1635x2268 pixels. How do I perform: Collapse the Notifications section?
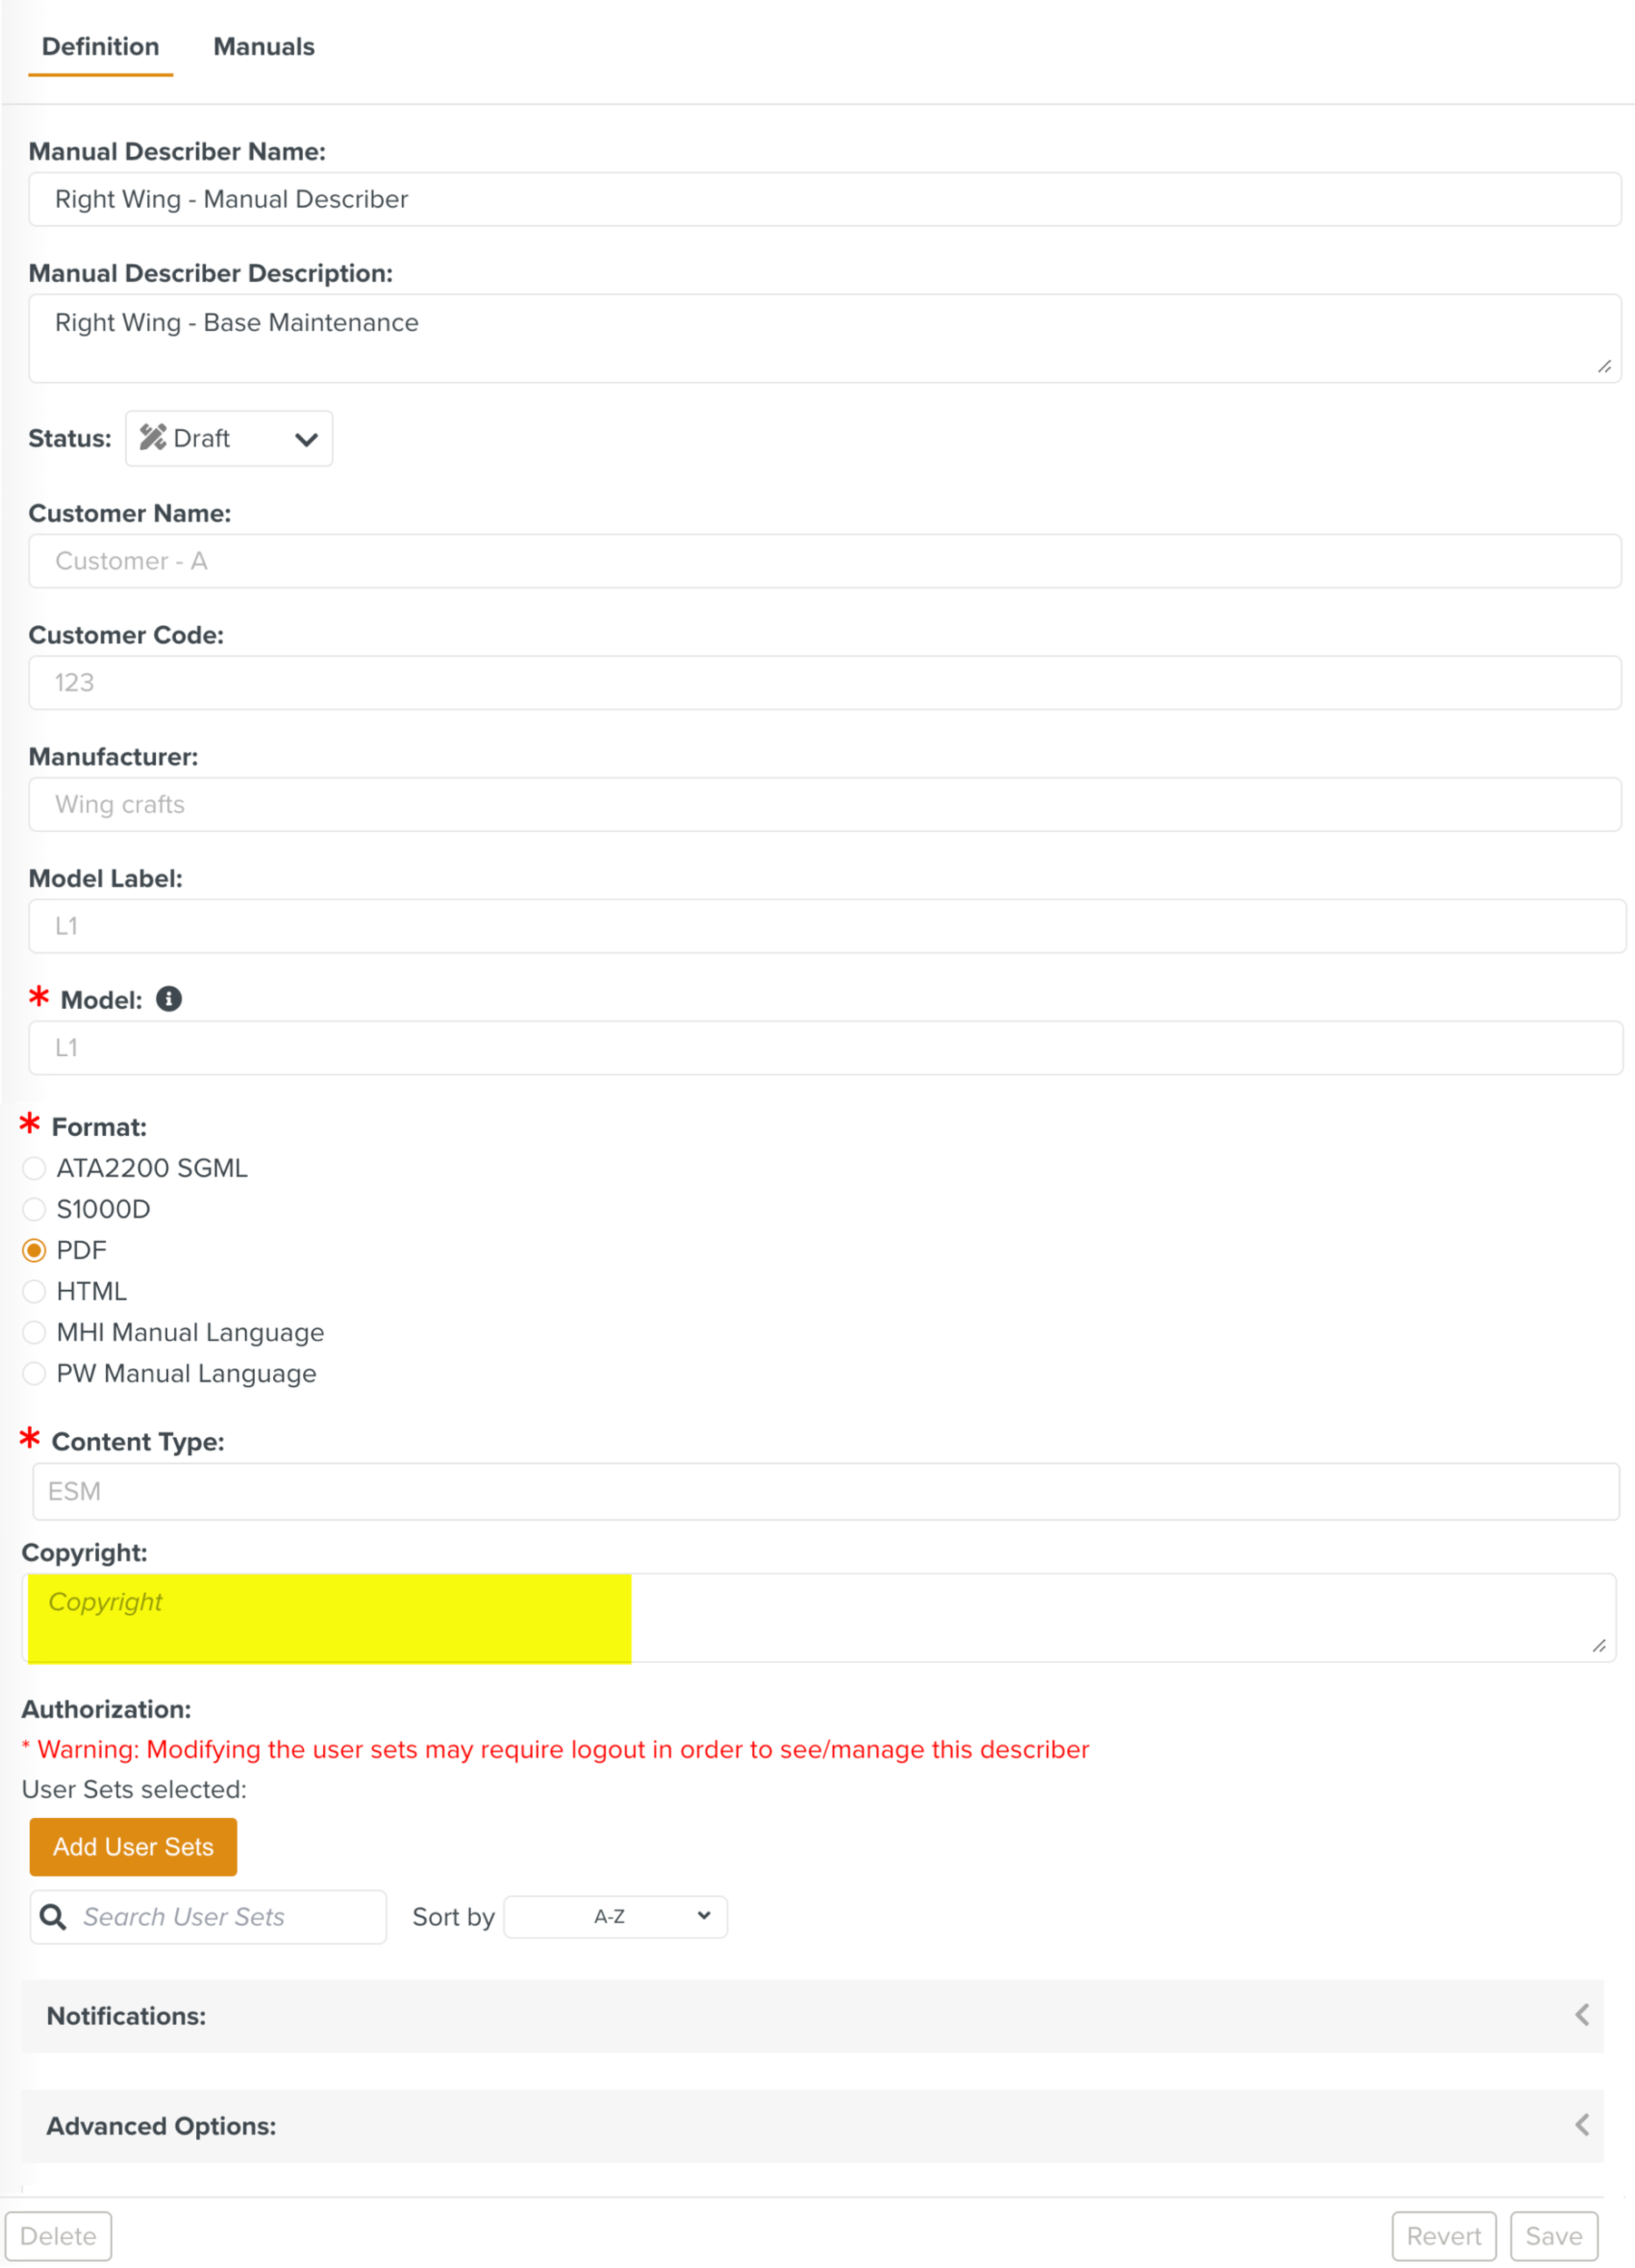click(x=1582, y=2015)
